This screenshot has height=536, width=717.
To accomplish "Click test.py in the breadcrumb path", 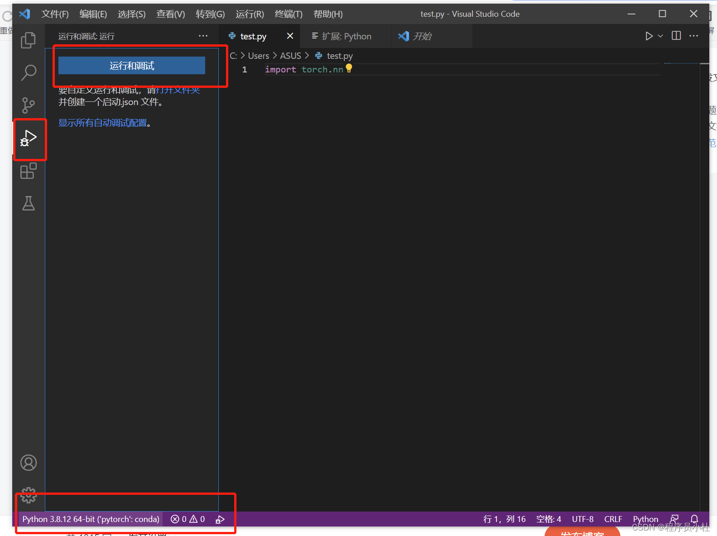I will (340, 56).
